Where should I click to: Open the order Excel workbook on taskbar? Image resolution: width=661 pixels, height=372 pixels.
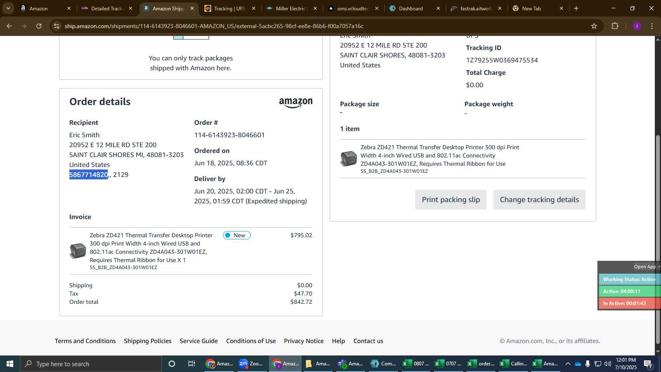pos(481,364)
